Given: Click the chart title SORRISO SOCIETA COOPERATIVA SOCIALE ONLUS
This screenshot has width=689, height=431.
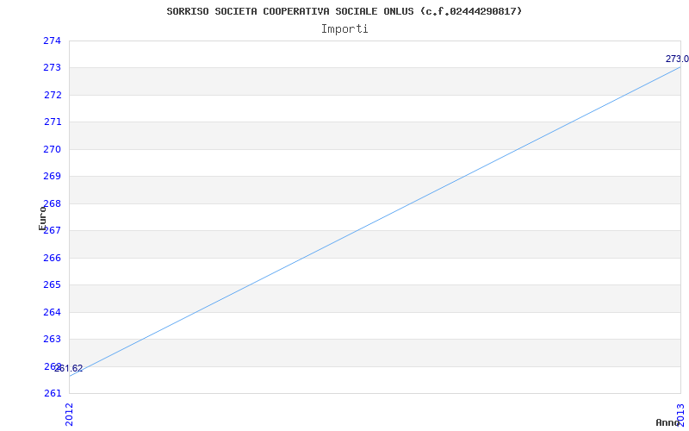Looking at the screenshot, I should [x=344, y=11].
